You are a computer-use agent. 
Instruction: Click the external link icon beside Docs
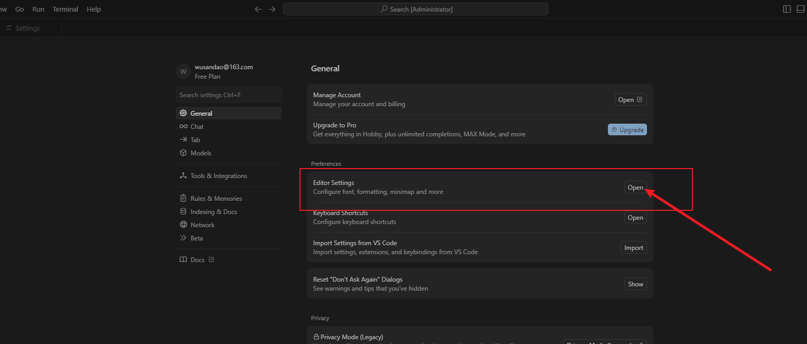(x=211, y=259)
